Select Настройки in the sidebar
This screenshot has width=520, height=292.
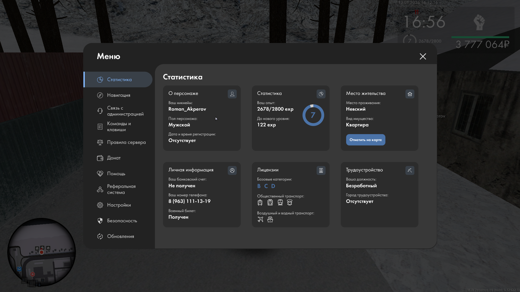tap(119, 205)
